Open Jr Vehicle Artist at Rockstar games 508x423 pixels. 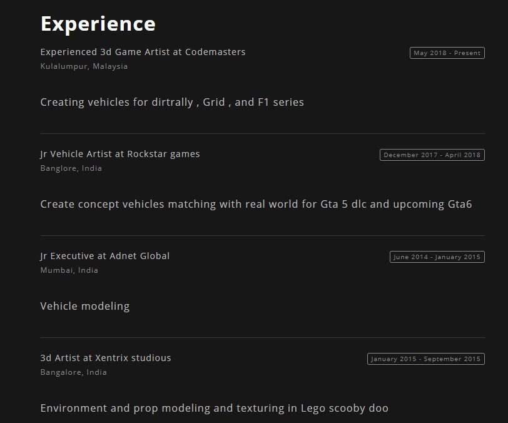(120, 154)
